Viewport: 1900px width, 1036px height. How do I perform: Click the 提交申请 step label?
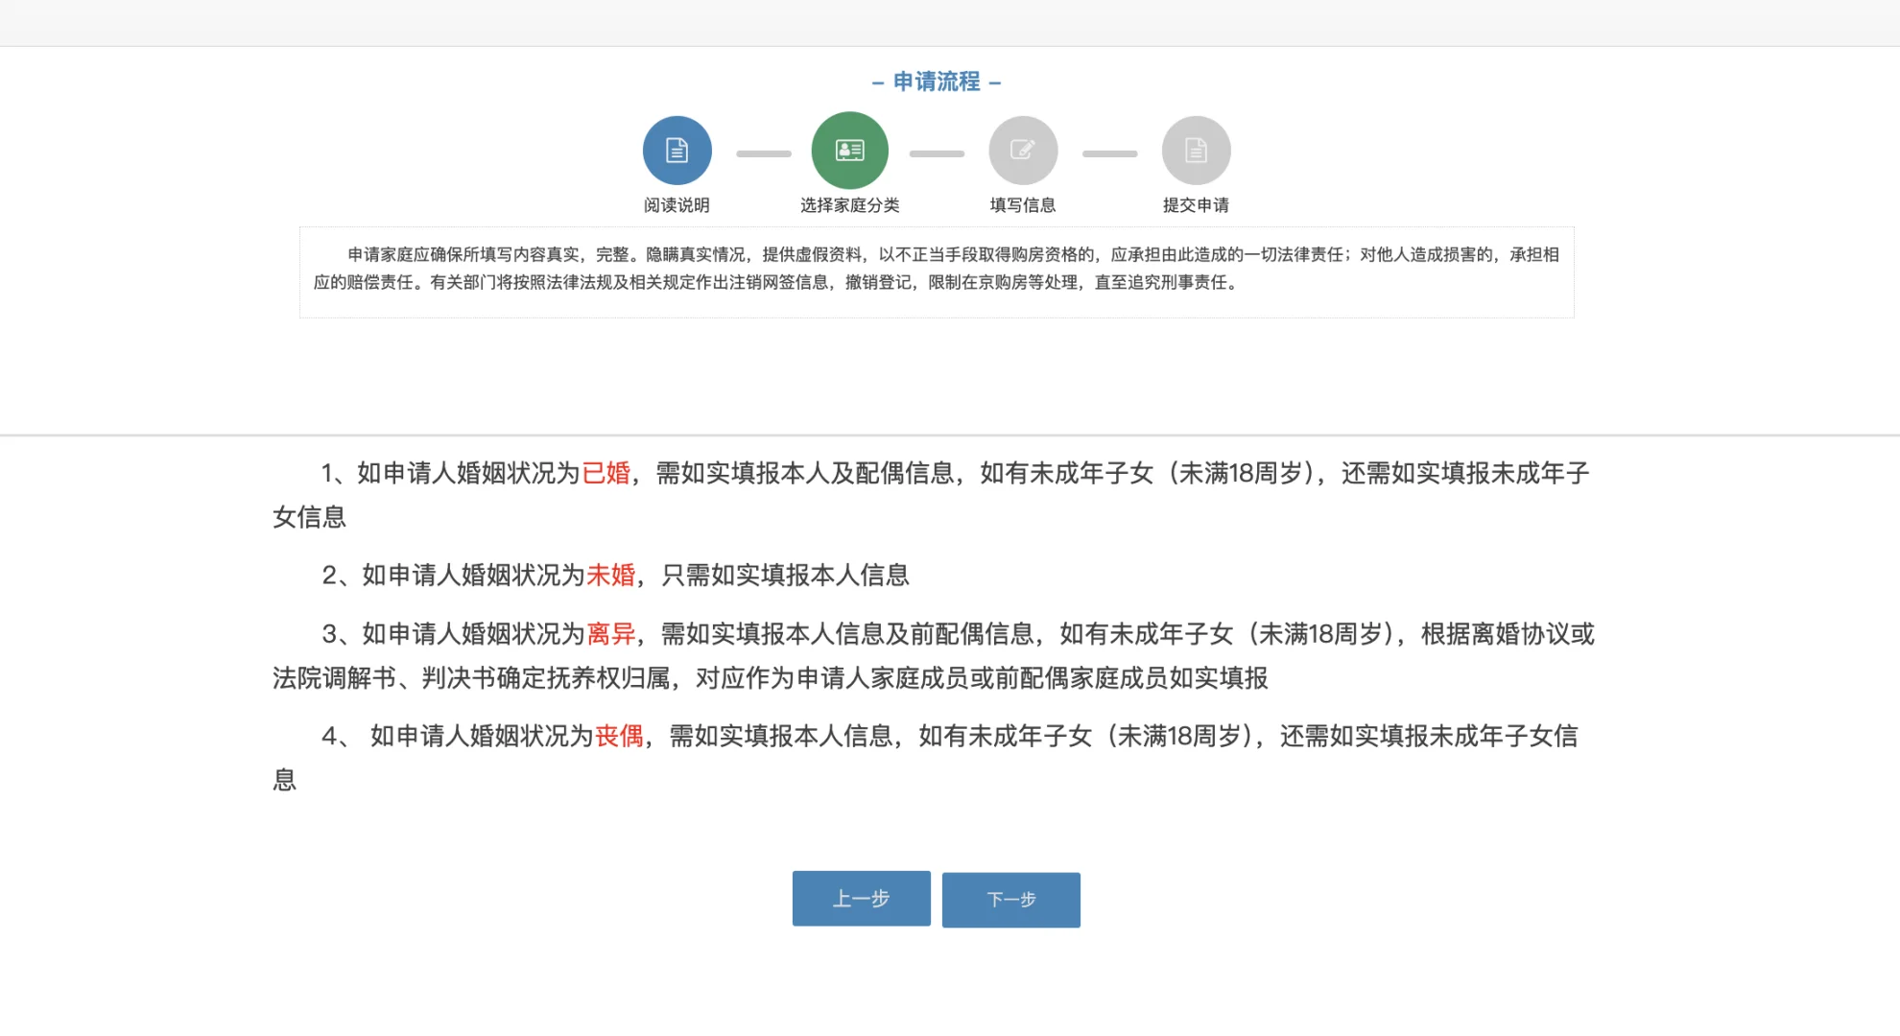click(1196, 205)
